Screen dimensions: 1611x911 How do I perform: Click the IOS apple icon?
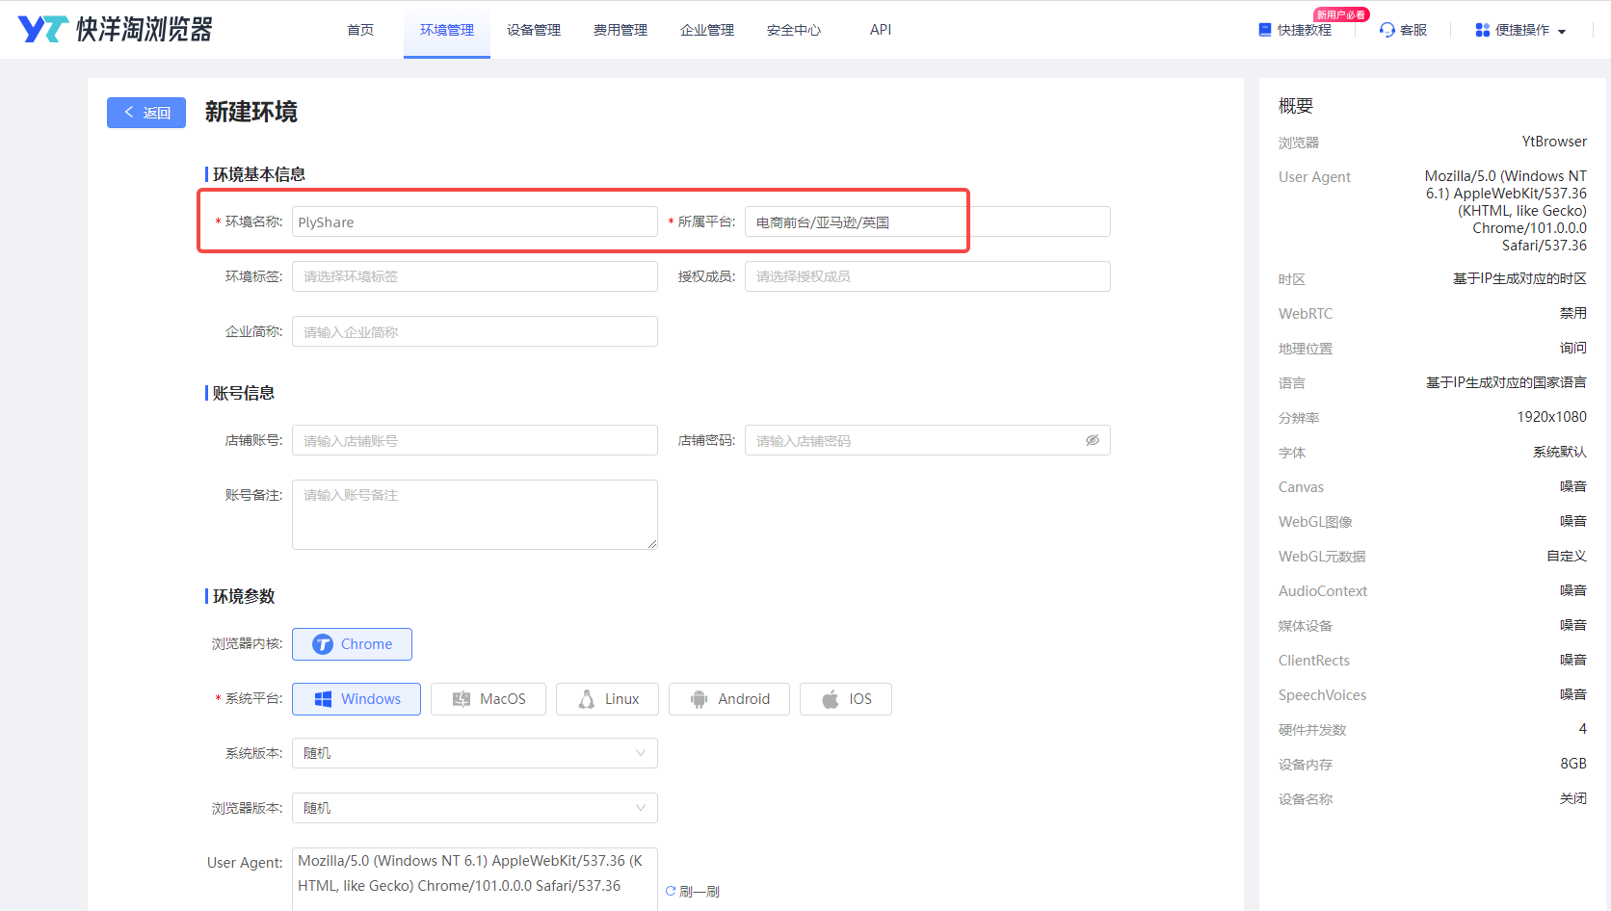(x=831, y=699)
